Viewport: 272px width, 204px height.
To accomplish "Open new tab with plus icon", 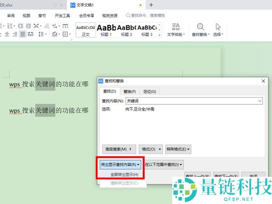I will (x=151, y=5).
